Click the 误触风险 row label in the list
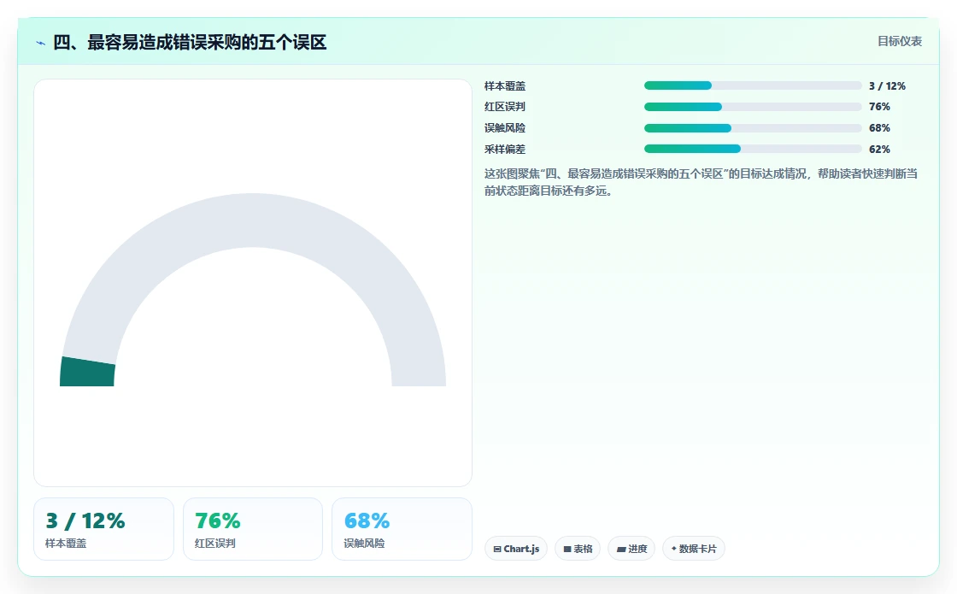 click(505, 128)
